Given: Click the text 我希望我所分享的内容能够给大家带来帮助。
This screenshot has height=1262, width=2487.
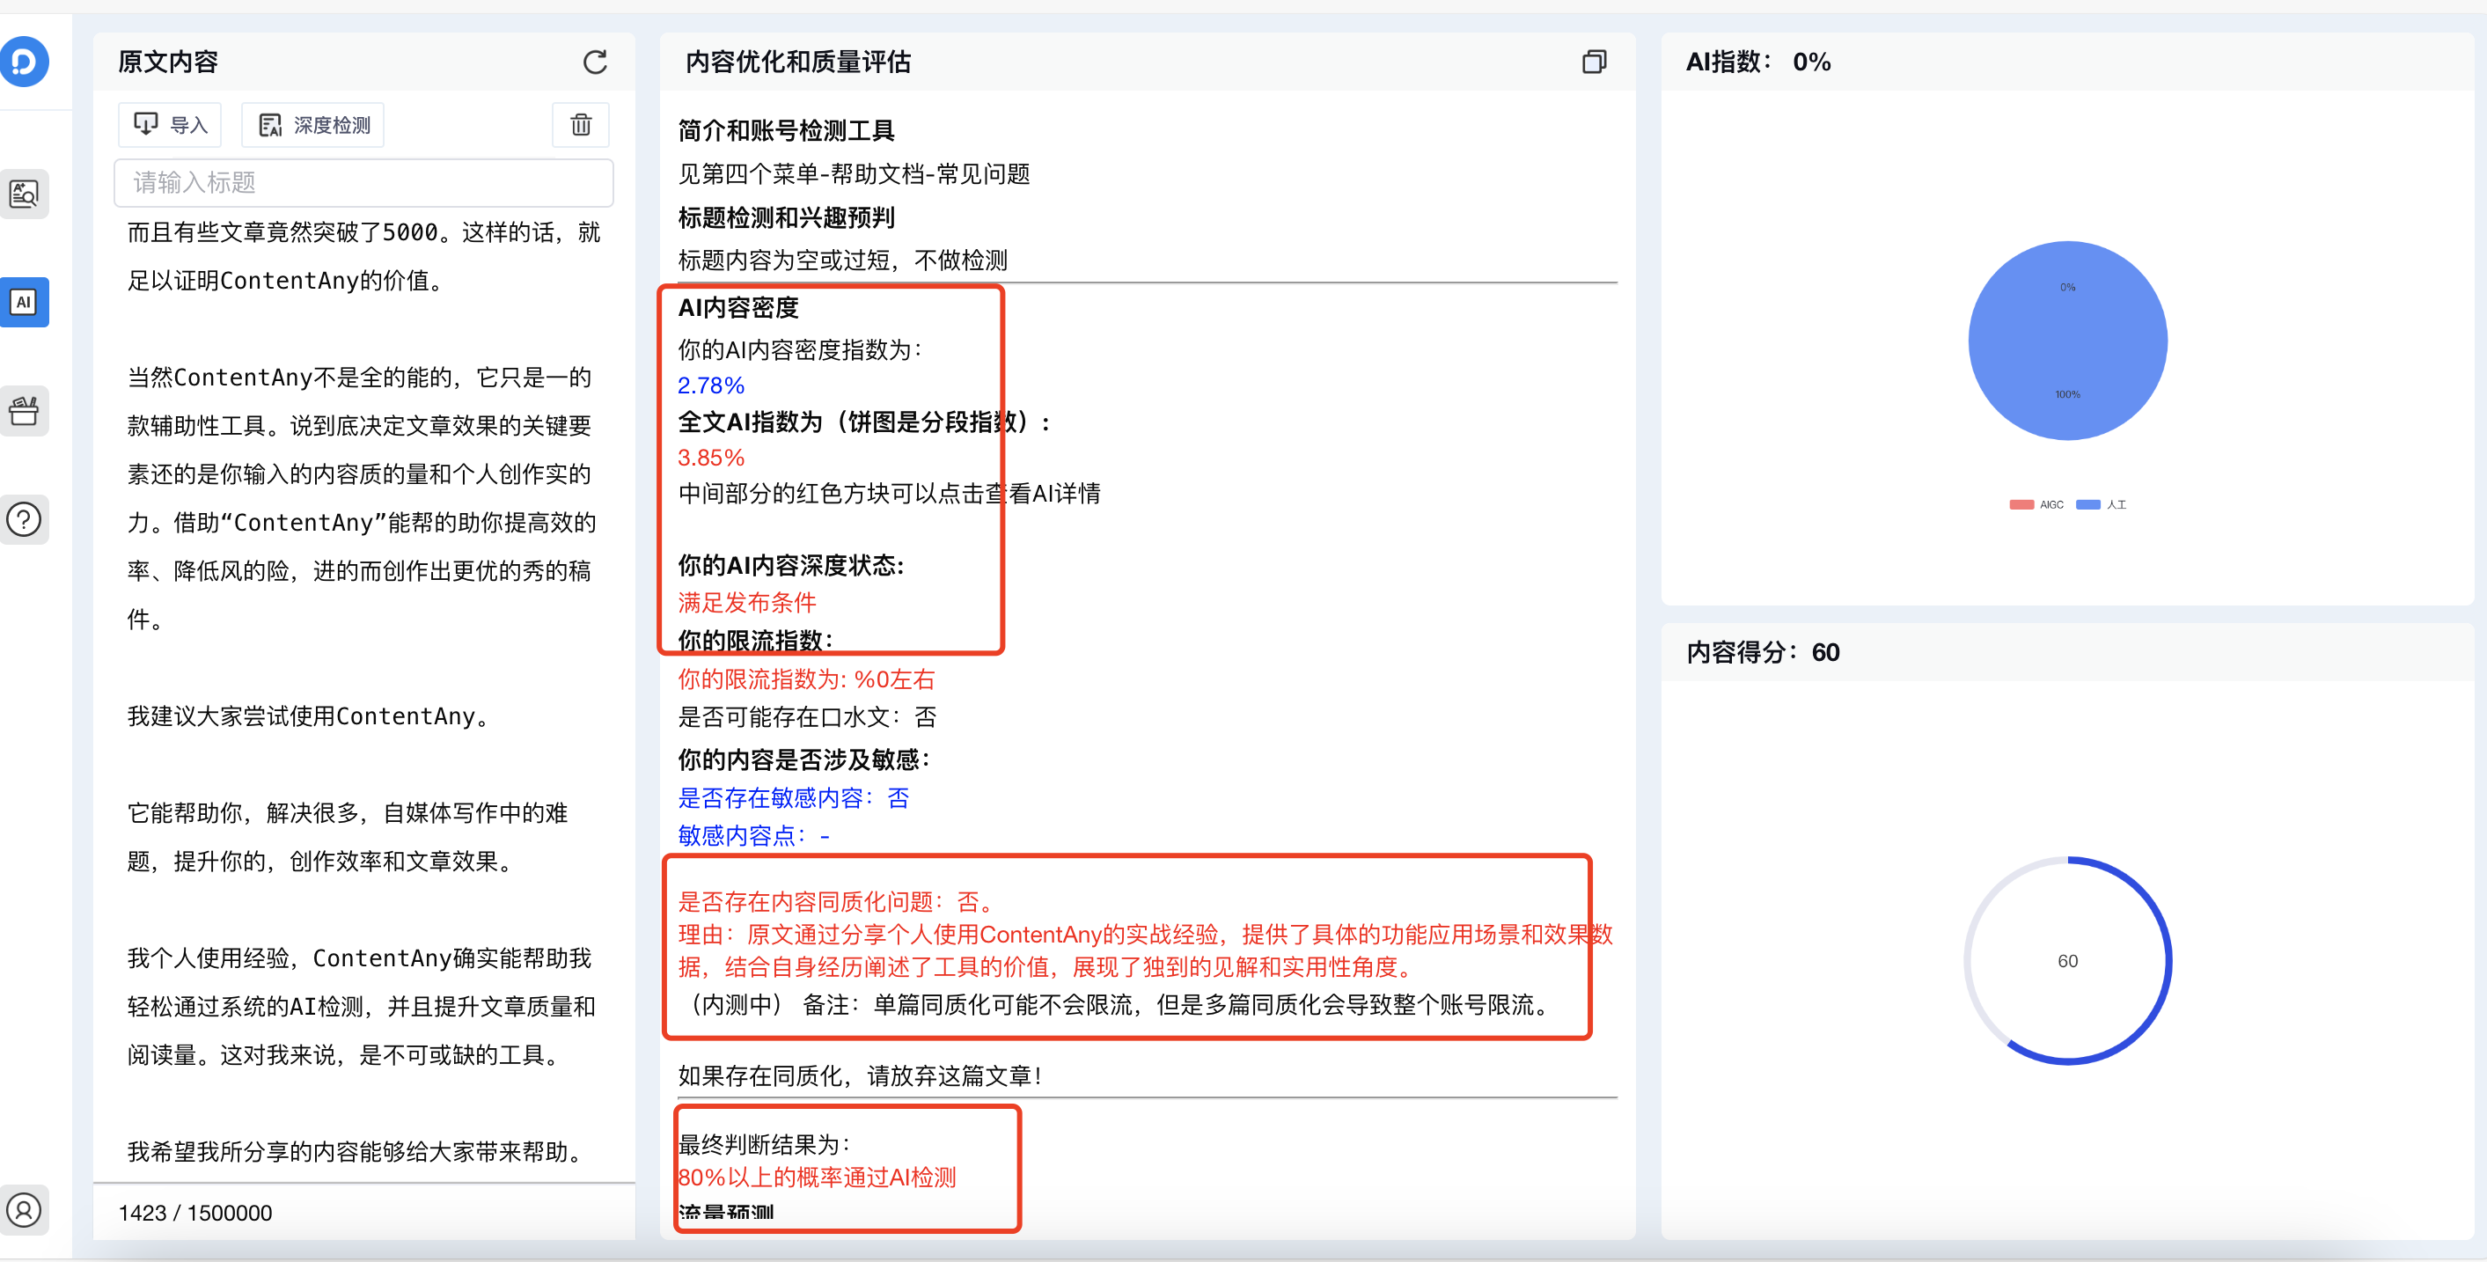Looking at the screenshot, I should pyautogui.click(x=358, y=1151).
